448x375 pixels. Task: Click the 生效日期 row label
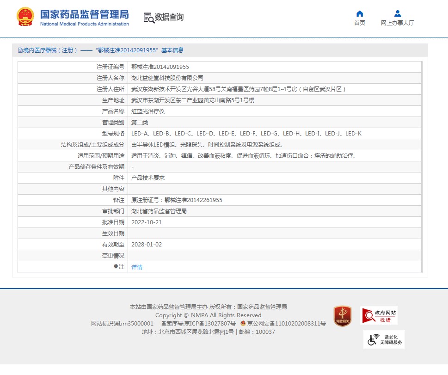click(113, 234)
